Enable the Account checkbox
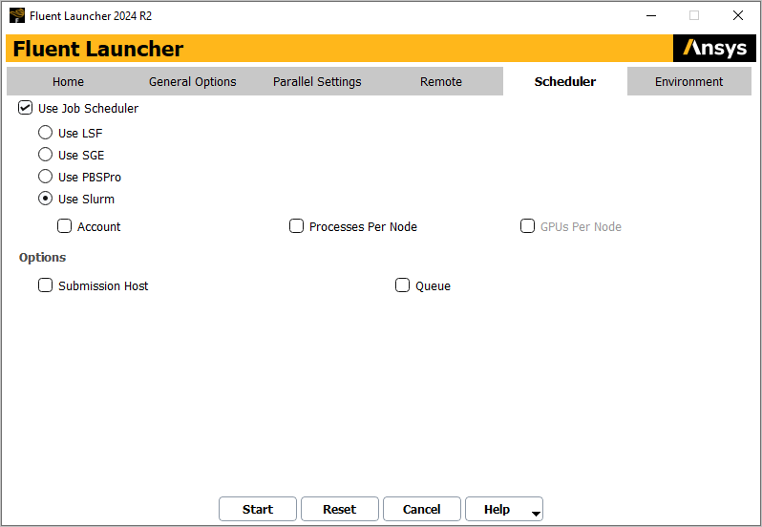This screenshot has width=762, height=527. coord(65,226)
